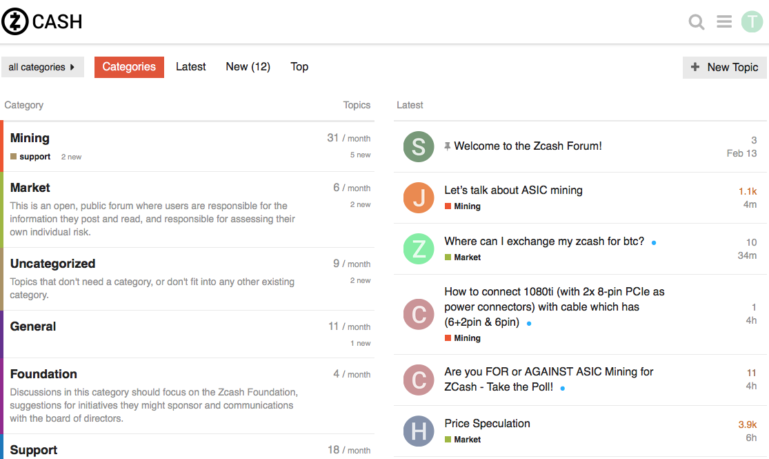
Task: Click the C avatar beside 1080ti topic
Action: (x=419, y=314)
